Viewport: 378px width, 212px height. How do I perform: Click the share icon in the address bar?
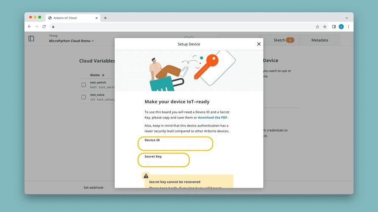tap(317, 27)
